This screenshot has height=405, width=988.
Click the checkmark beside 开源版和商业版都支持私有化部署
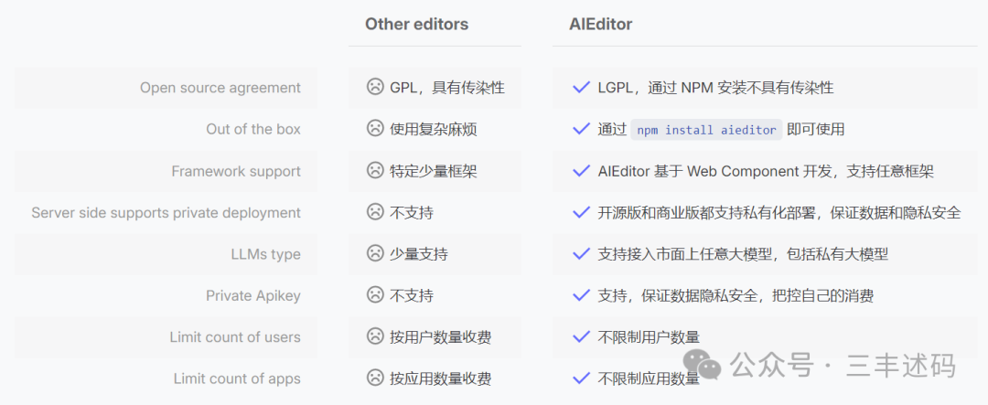tap(581, 212)
